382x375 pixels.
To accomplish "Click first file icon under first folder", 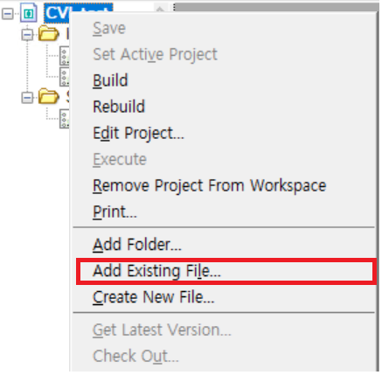I will (64, 56).
